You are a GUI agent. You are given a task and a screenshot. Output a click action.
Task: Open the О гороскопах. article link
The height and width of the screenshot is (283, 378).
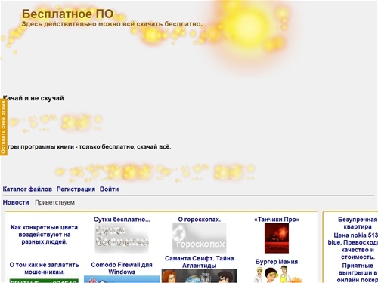[199, 220]
